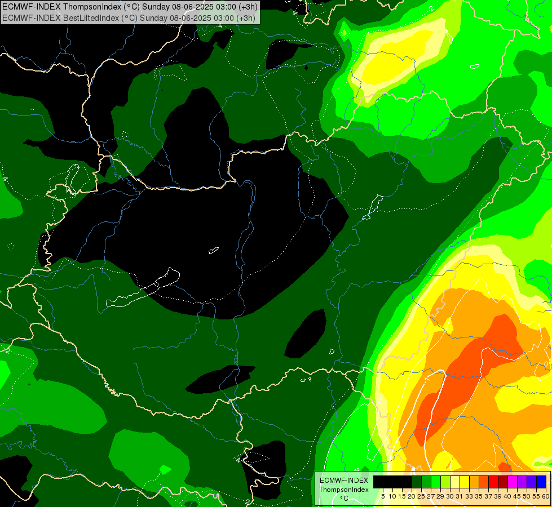Click the BestLiftedIndex title line at top
Image resolution: width=552 pixels, height=507 pixels.
click(129, 17)
